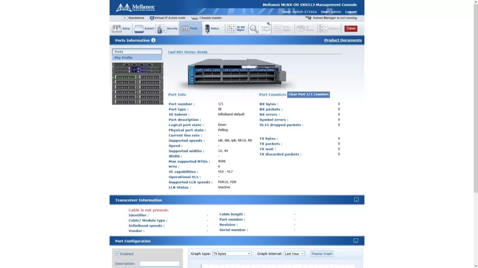Open the Setup toolbar section
This screenshot has height=268, width=478.
tap(121, 28)
